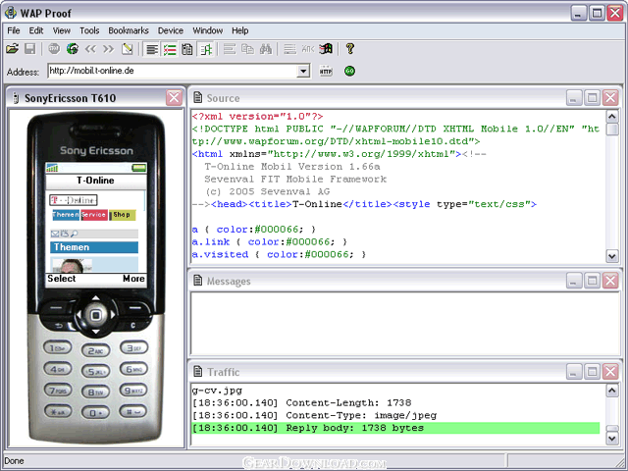Click the phone's C clear key
Image resolution: width=628 pixels, height=471 pixels.
[133, 325]
